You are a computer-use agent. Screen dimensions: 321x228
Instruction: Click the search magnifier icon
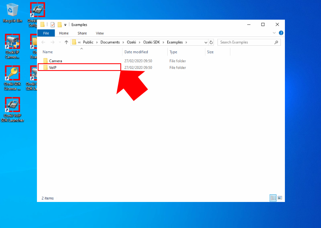276,42
